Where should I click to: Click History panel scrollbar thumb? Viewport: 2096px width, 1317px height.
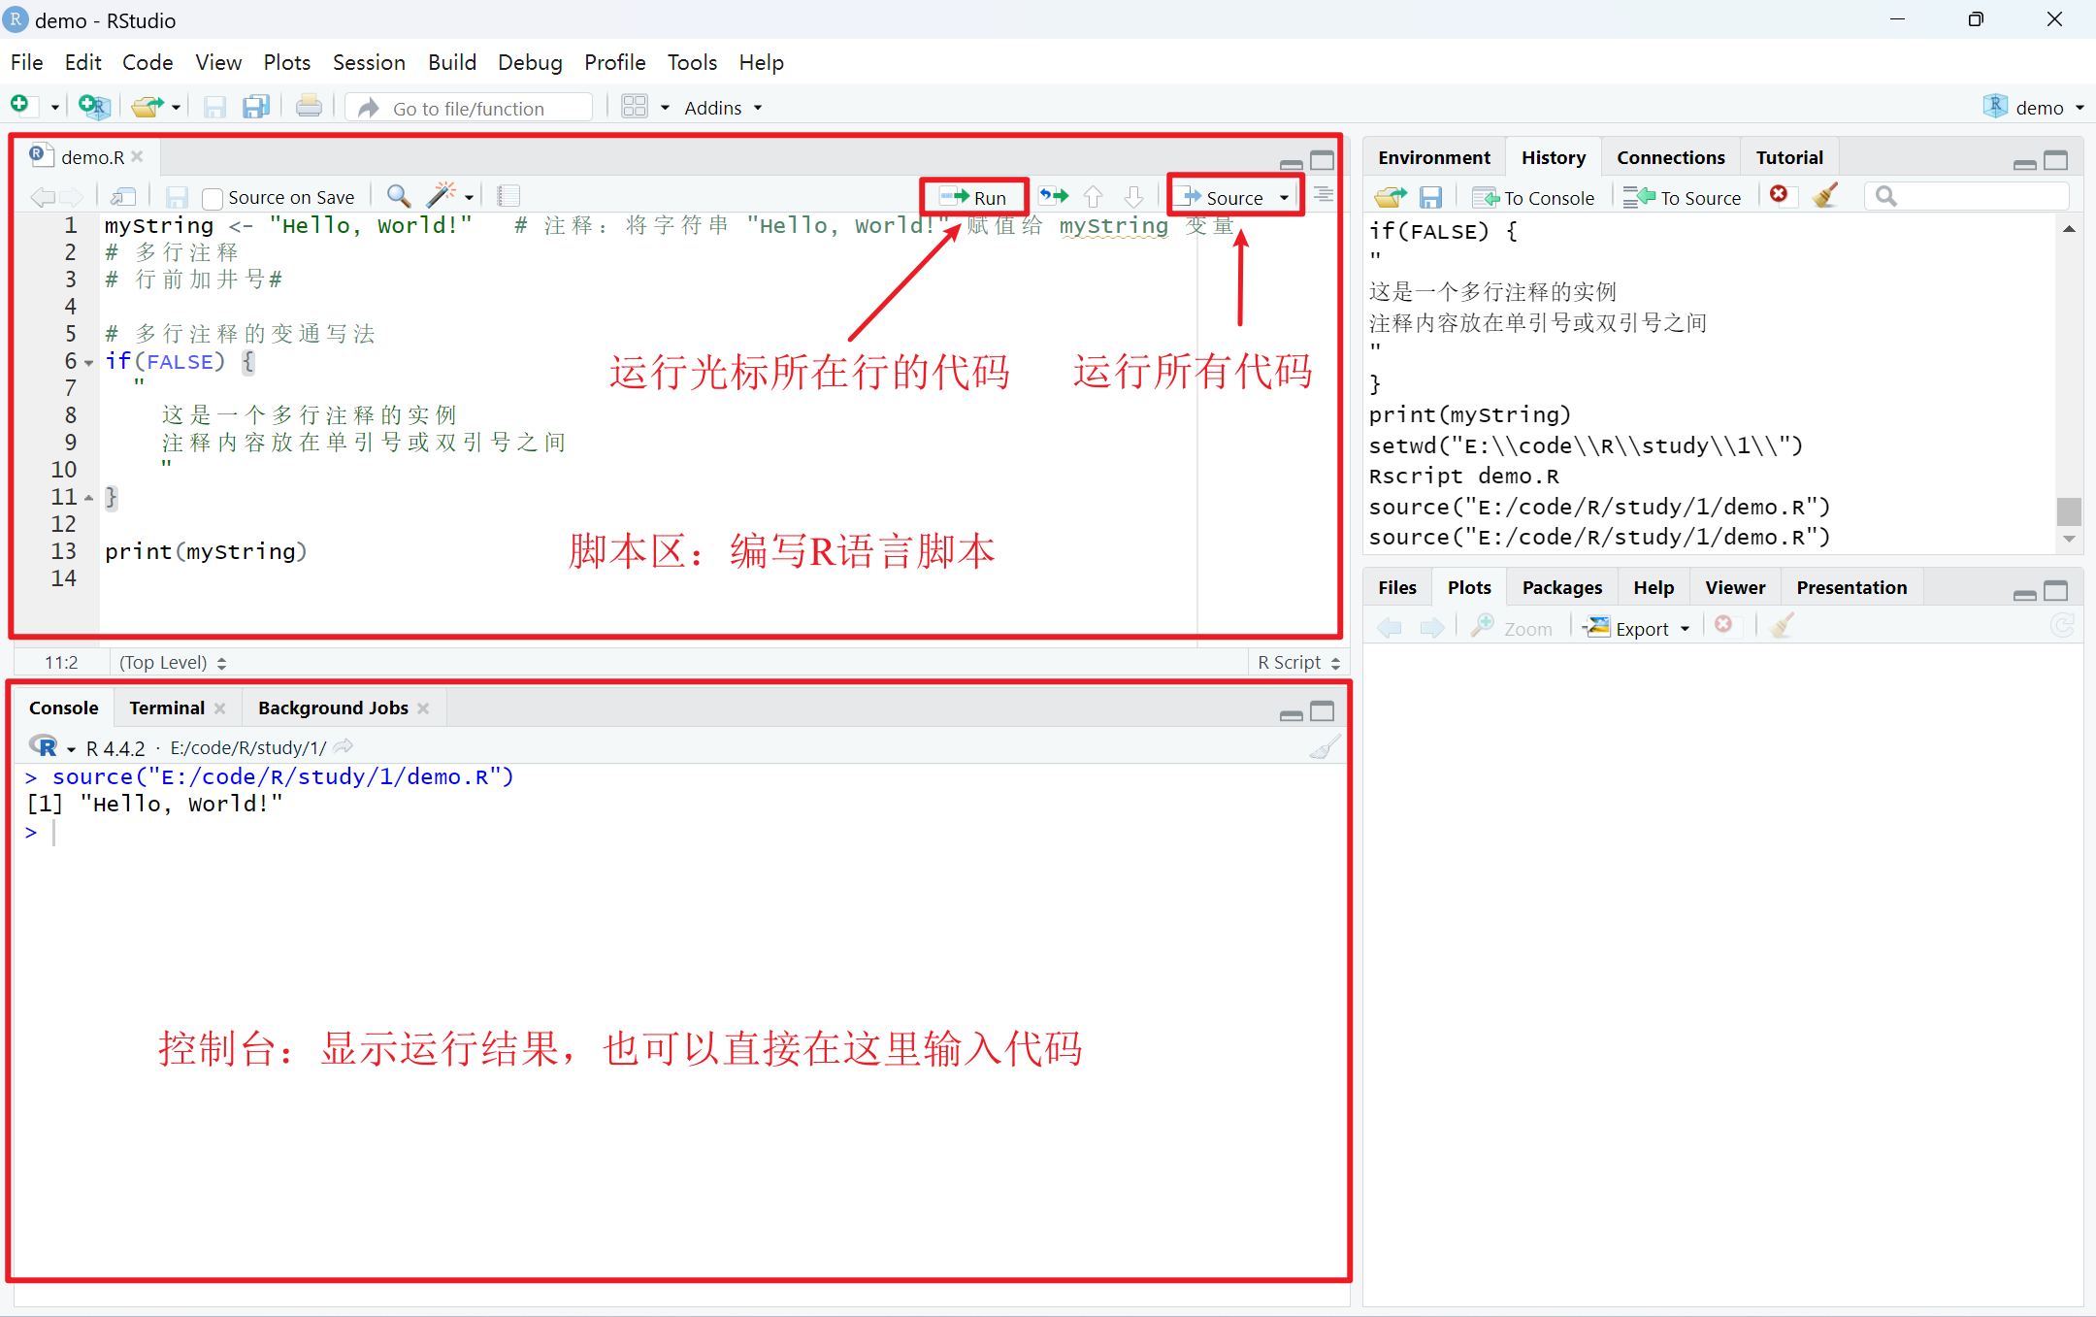[2069, 510]
